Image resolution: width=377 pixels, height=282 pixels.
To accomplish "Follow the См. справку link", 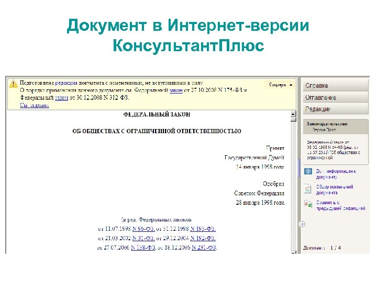I will 35,105.
